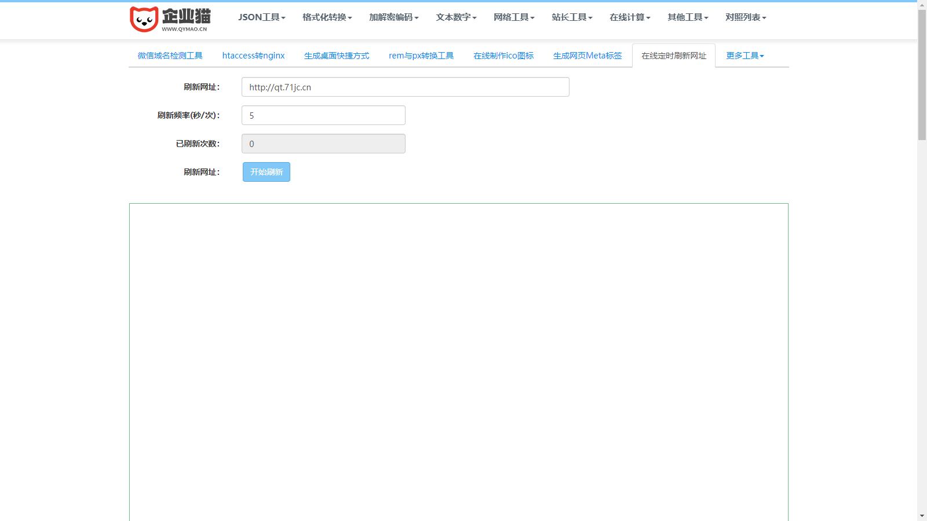Go to the rem与px转换工具 tab
Image resolution: width=927 pixels, height=521 pixels.
[421, 56]
